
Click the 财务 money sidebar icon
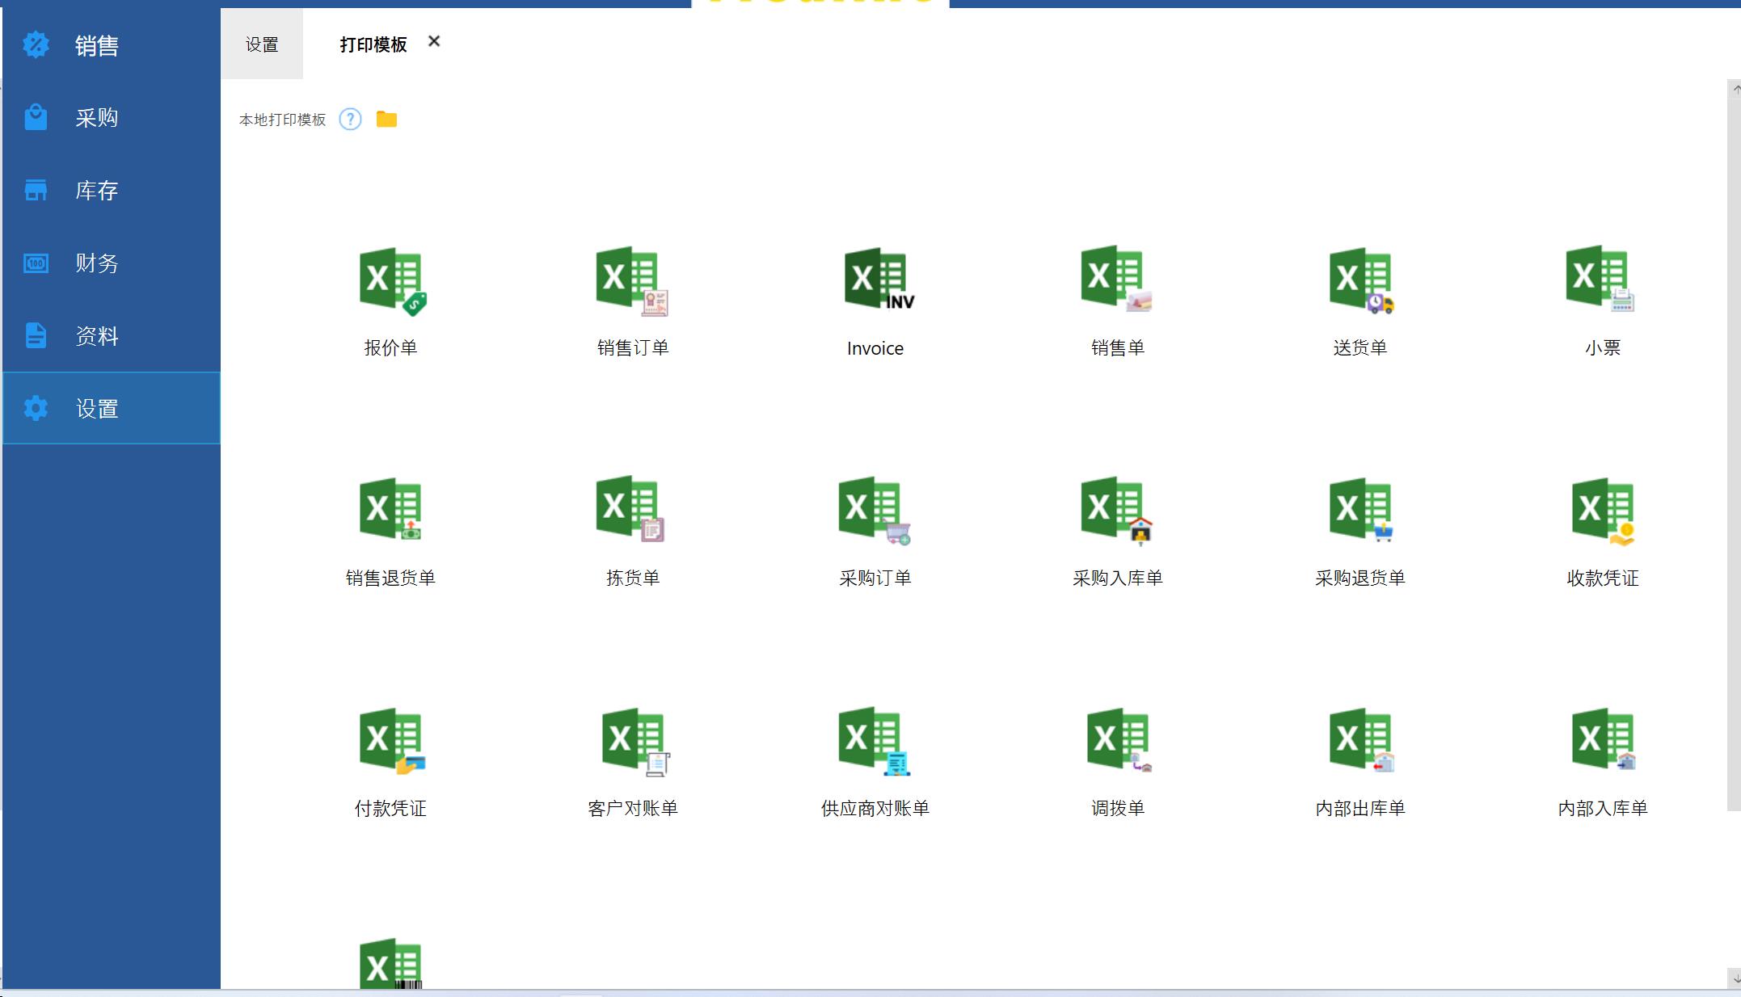[36, 263]
